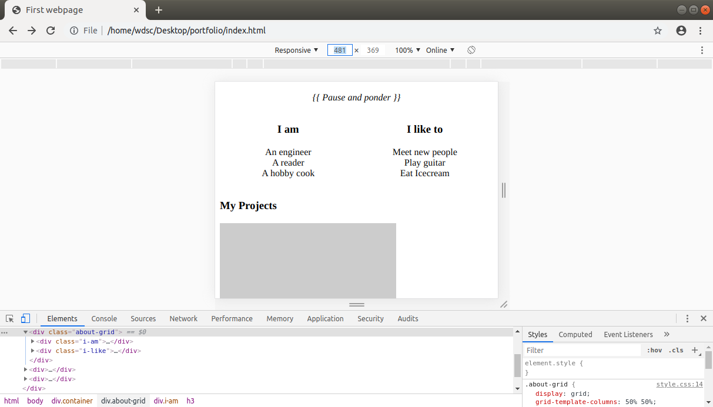Click the ellipsis at start of selected row
This screenshot has height=407, width=713.
5,332
